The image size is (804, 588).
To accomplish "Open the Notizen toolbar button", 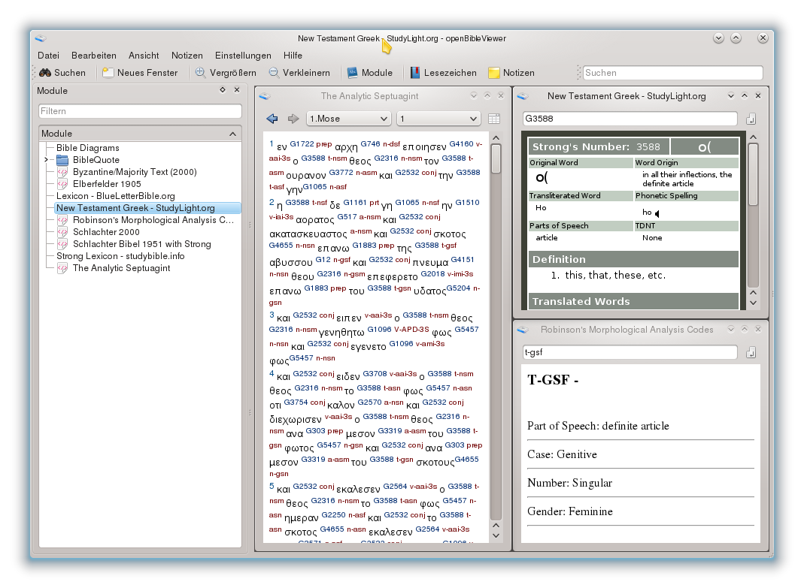I will [x=511, y=73].
